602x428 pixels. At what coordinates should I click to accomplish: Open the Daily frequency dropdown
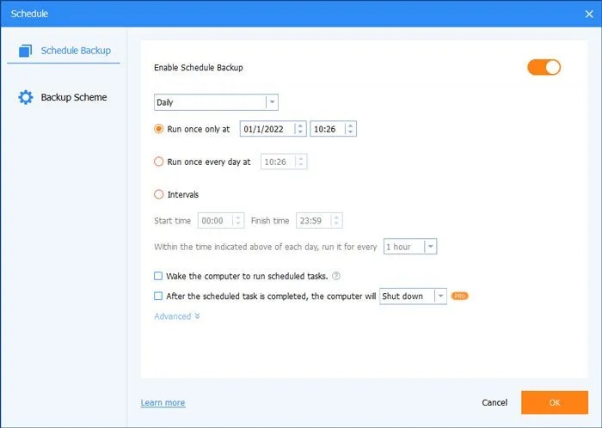coord(216,102)
